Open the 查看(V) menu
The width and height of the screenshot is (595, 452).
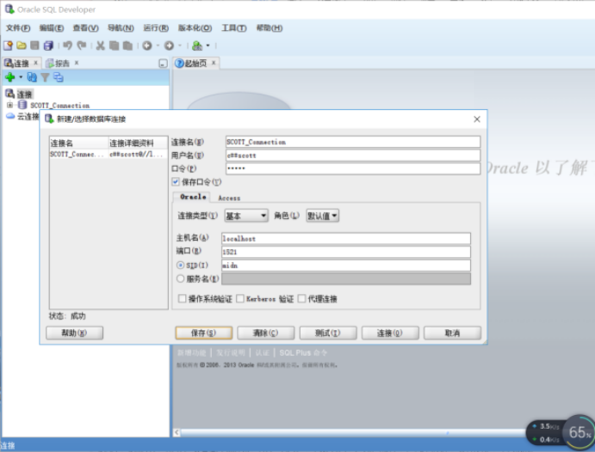click(86, 28)
